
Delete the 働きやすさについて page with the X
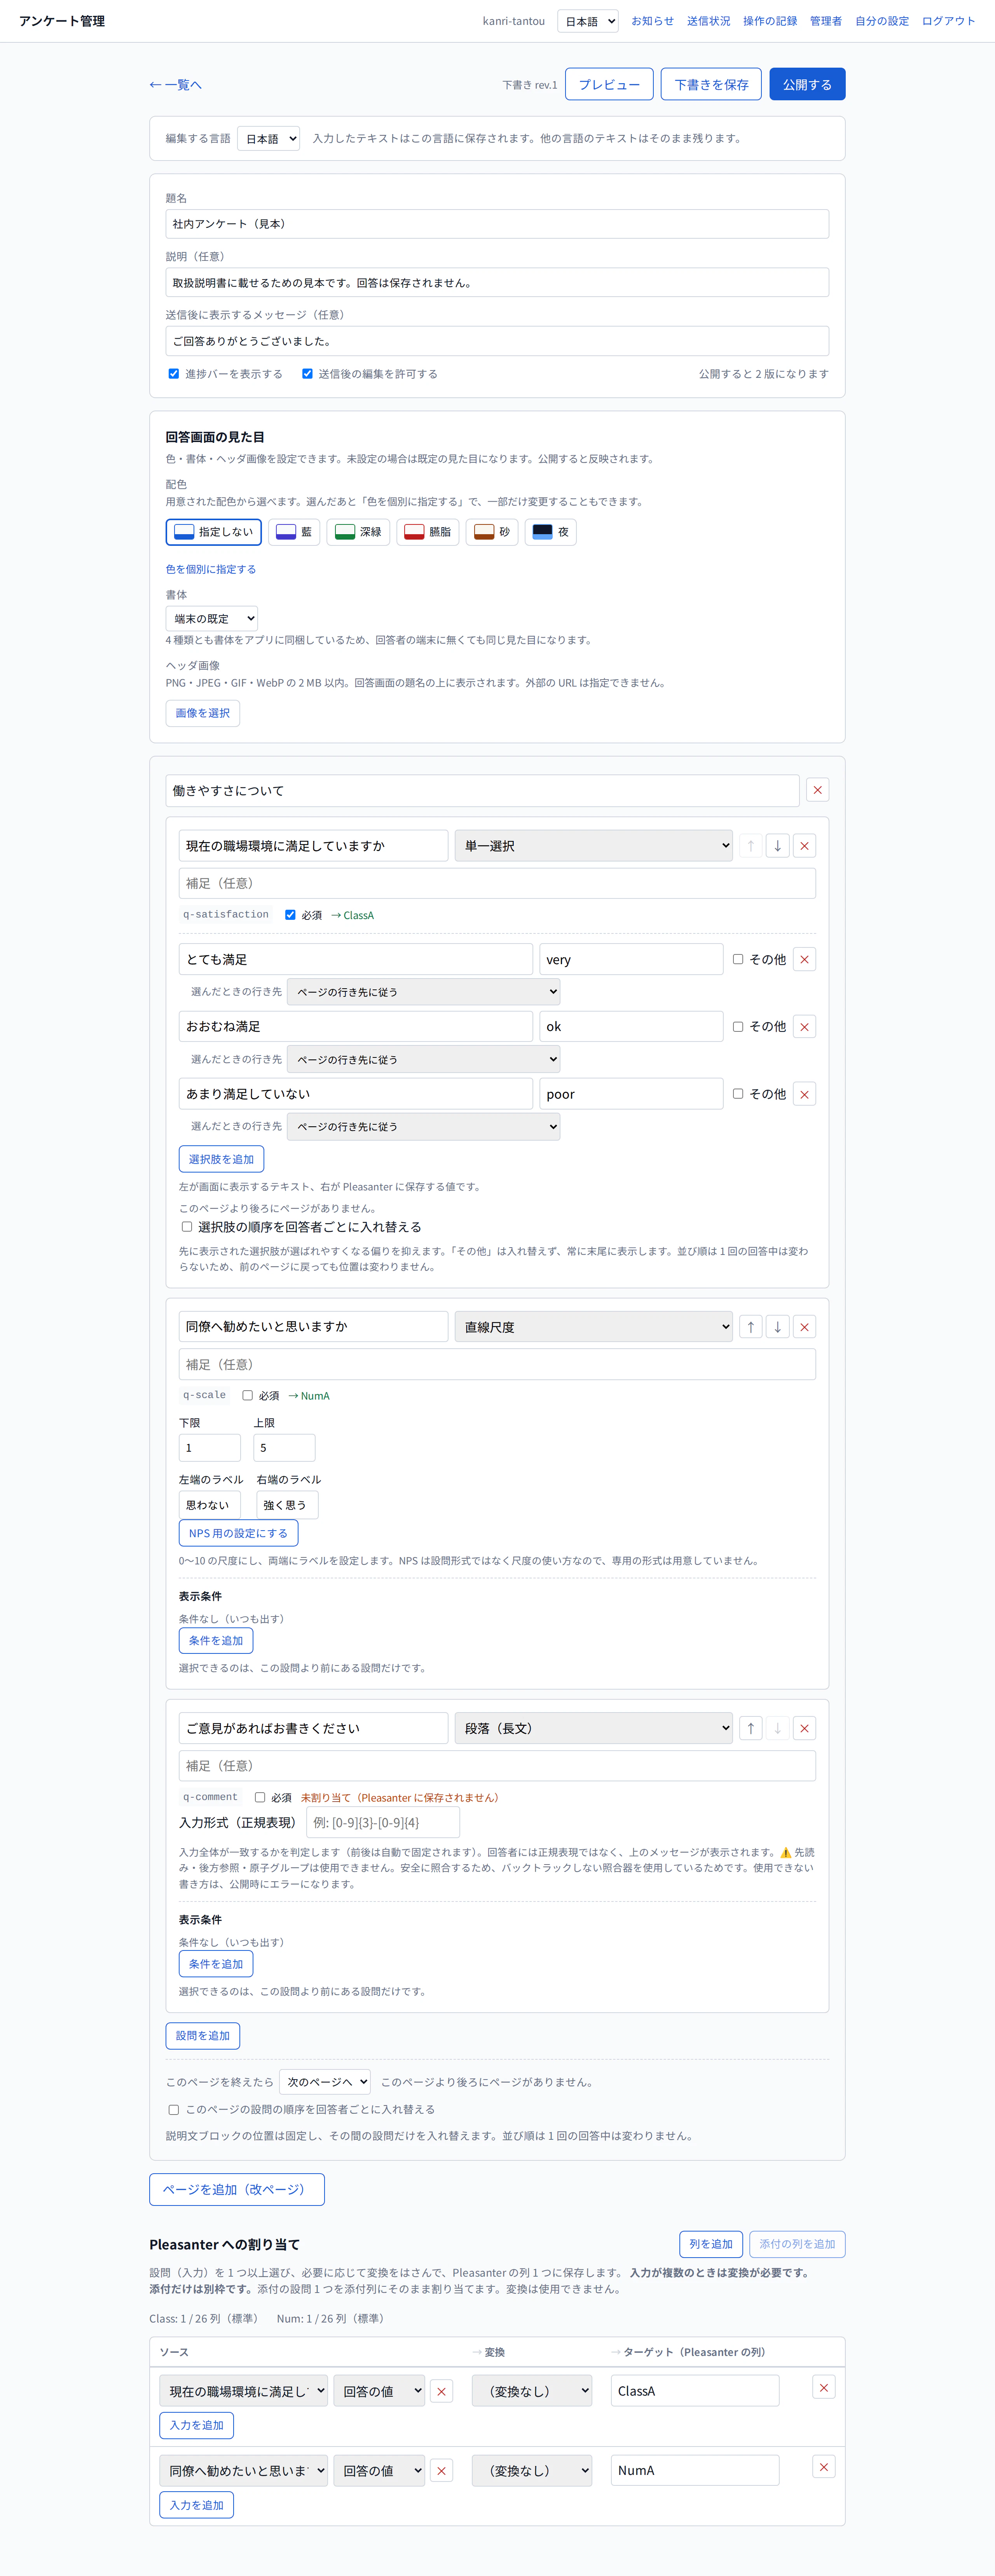817,790
